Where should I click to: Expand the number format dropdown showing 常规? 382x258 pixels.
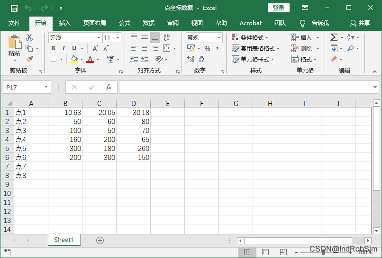coord(219,38)
